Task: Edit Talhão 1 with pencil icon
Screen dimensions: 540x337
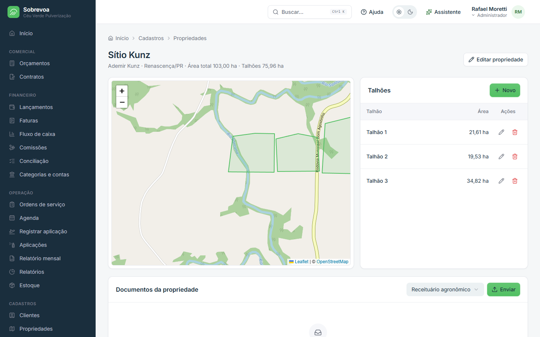Action: tap(501, 132)
